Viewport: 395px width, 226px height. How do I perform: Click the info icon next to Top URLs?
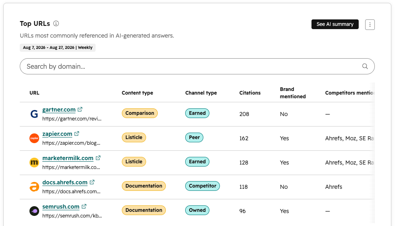point(56,23)
